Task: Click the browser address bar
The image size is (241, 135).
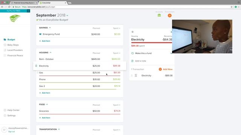Action: (121, 7)
